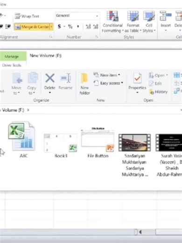The image size is (182, 243).
Task: Select Sardariyan Mukhtariyan video file
Action: click(x=134, y=155)
